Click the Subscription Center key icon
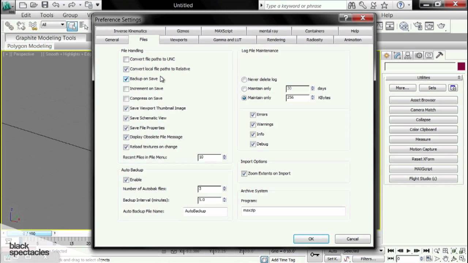Viewport: 468px width, 263px height. pos(362,5)
